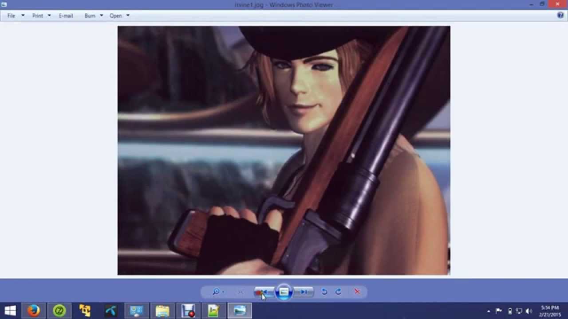Open the Action Center flag icon
The image size is (568, 319).
[499, 311]
